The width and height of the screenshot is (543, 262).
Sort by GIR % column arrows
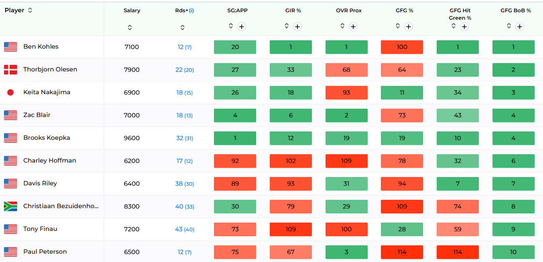[286, 26]
